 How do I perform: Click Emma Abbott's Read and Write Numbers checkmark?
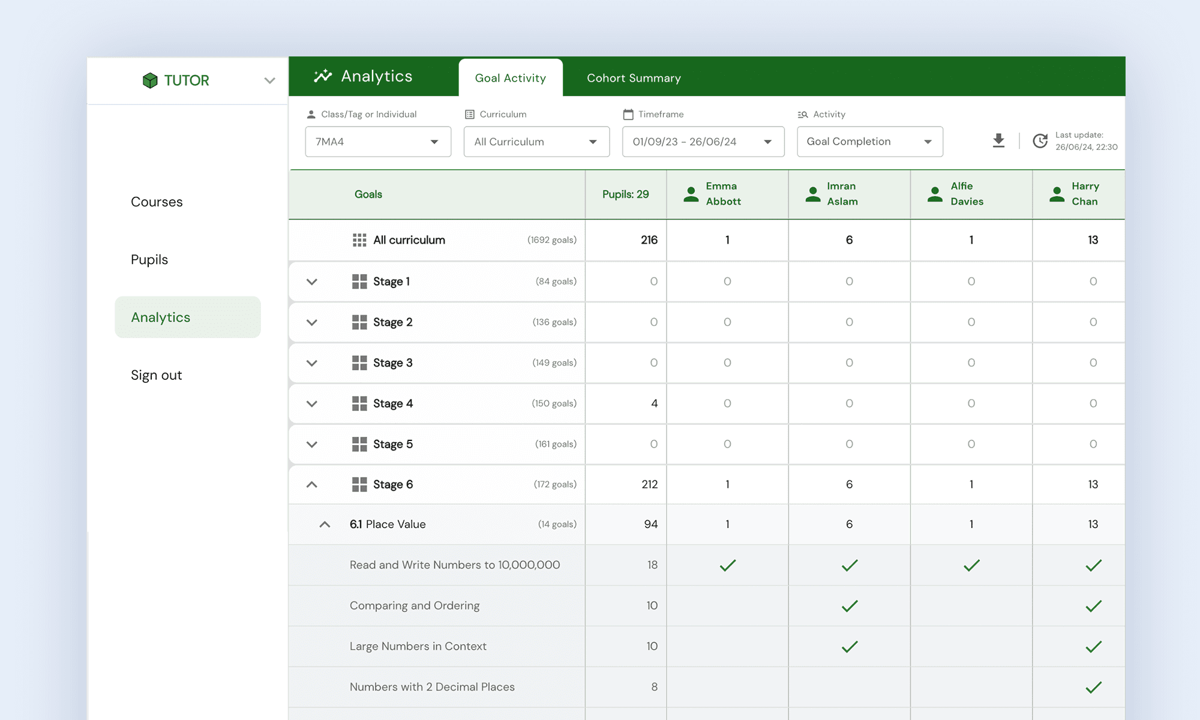click(x=727, y=565)
